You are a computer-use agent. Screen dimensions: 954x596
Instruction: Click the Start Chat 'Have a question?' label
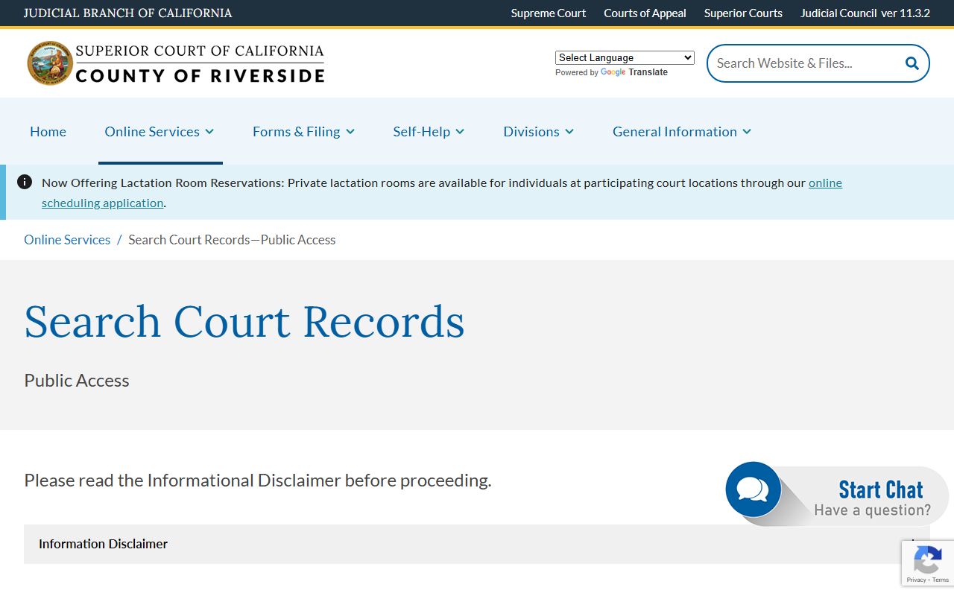point(872,510)
